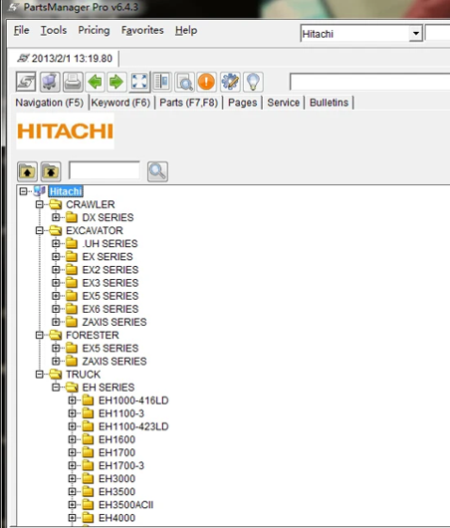The width and height of the screenshot is (450, 528).
Task: Select ZAXIS SERIES under EXCAVATOR
Action: coord(114,322)
